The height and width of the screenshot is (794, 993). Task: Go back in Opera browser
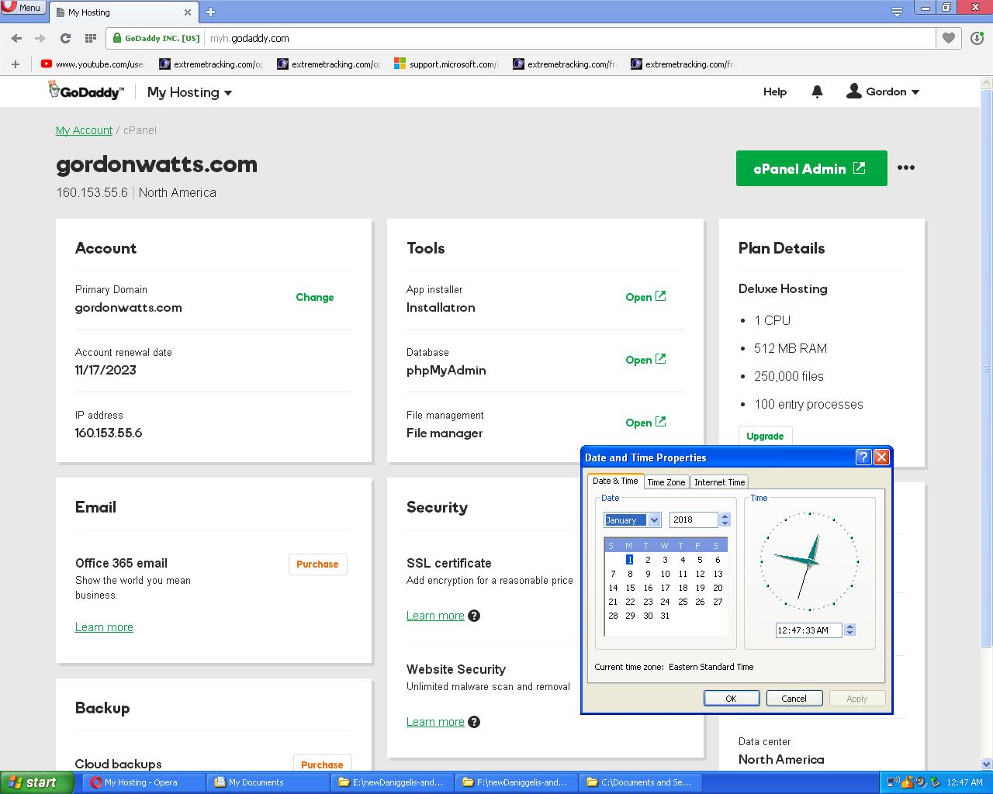16,38
